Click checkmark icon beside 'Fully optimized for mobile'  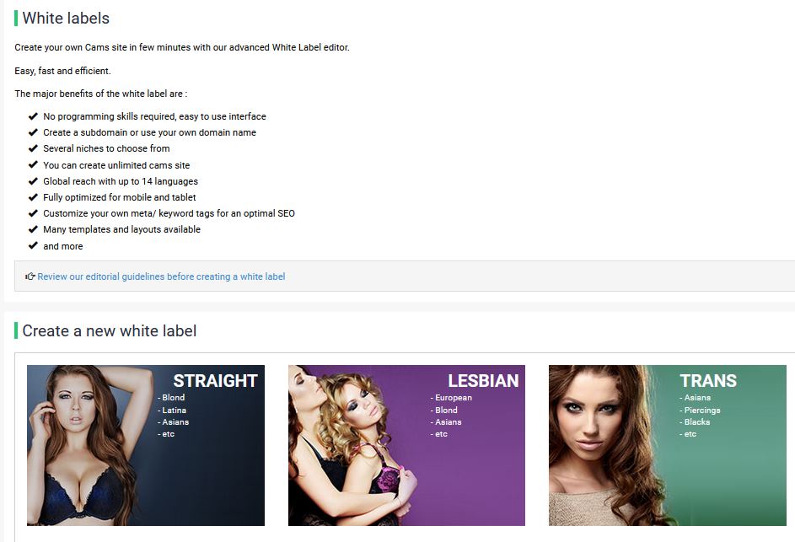tap(33, 197)
